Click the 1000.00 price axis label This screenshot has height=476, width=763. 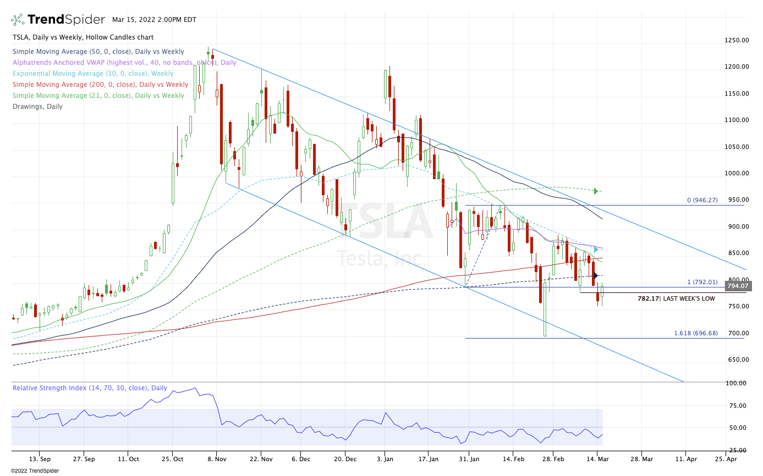click(737, 174)
